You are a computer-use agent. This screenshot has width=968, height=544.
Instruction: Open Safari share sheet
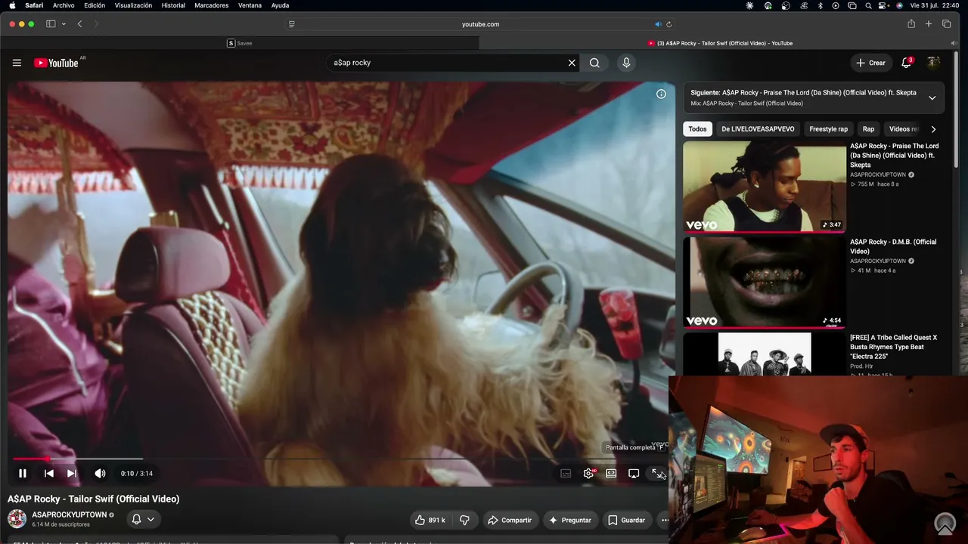click(911, 24)
